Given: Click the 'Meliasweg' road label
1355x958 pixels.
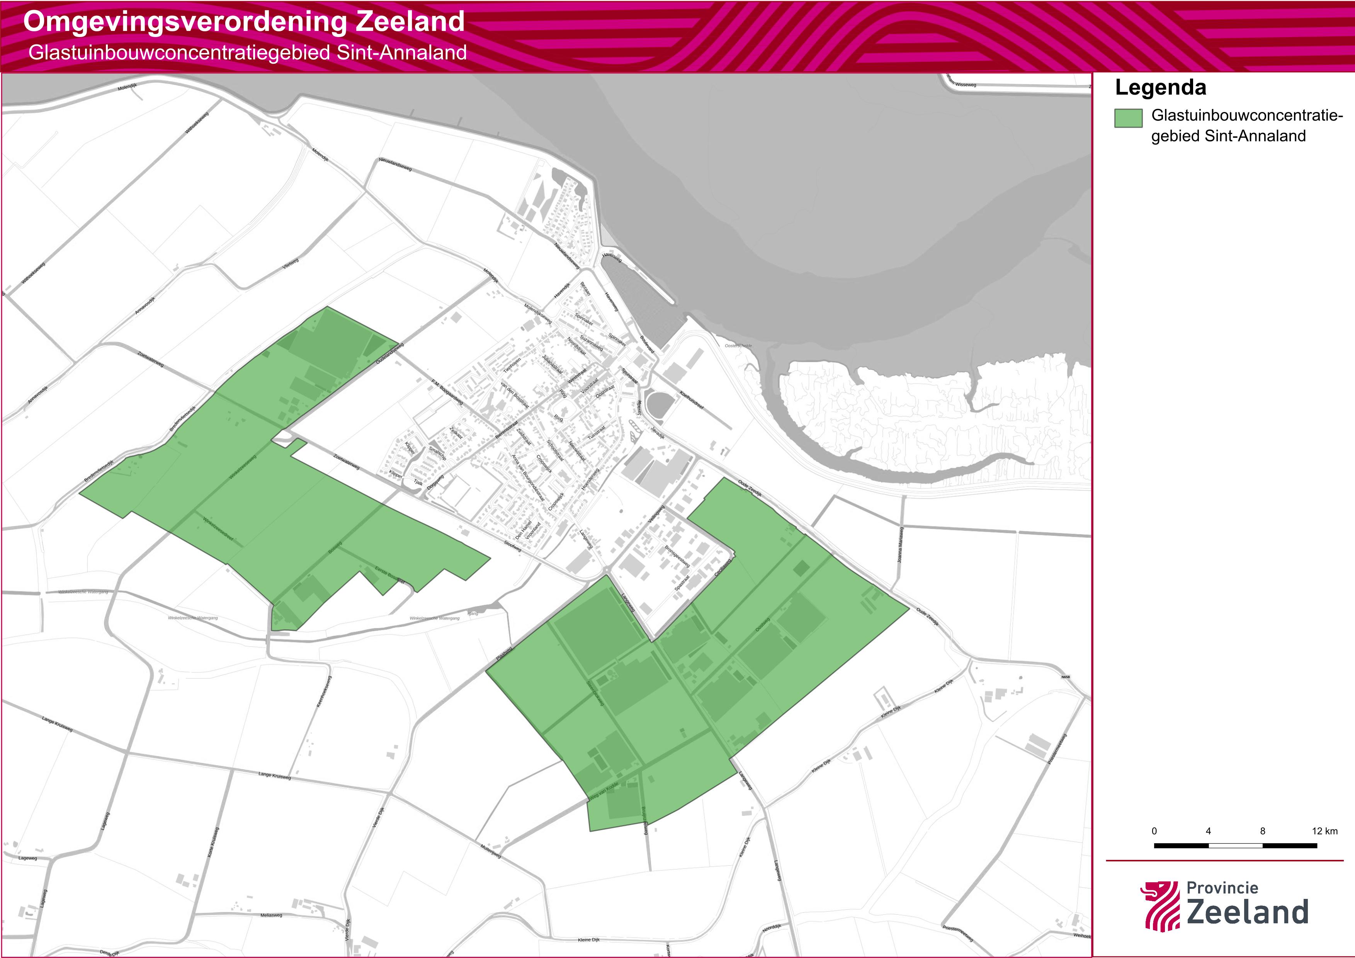Looking at the screenshot, I should point(271,915).
